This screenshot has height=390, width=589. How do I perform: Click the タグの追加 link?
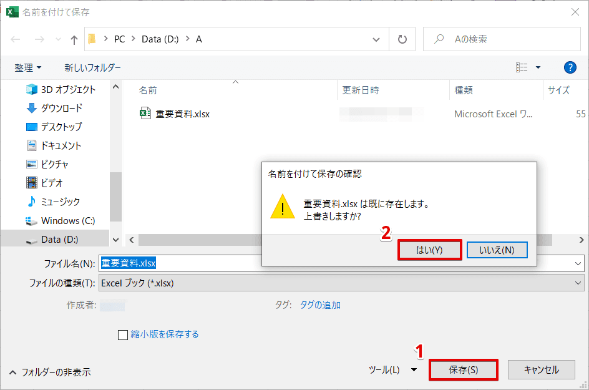point(320,304)
